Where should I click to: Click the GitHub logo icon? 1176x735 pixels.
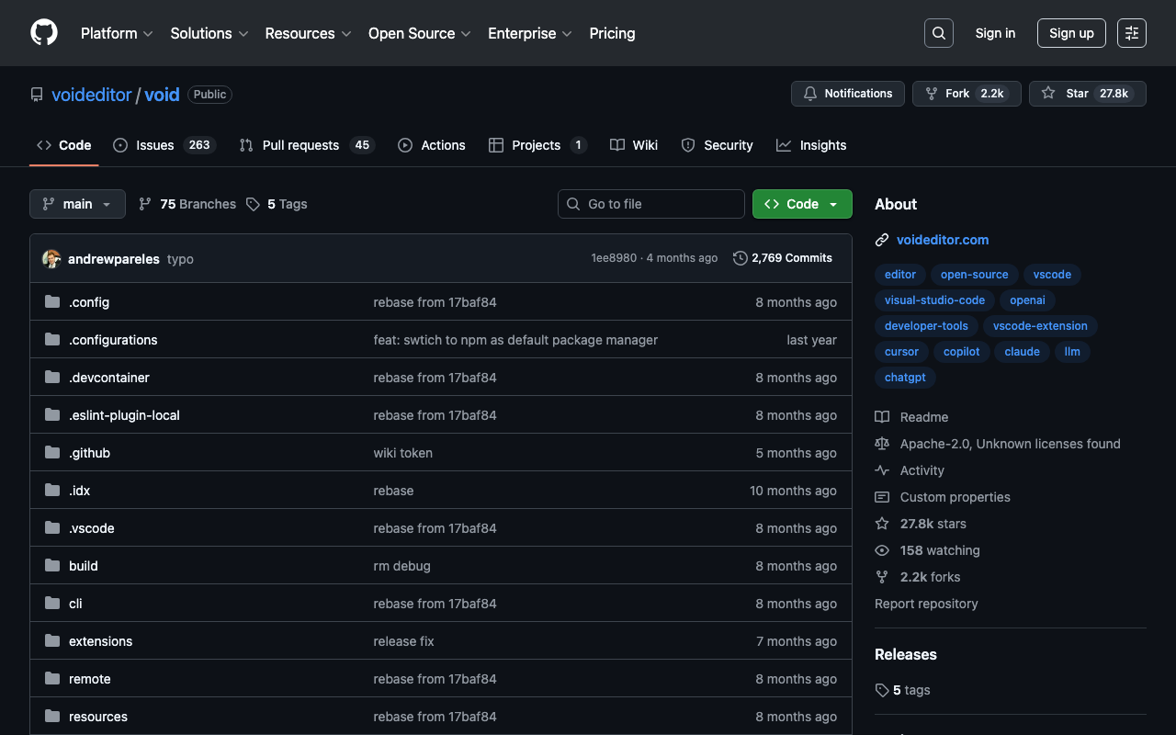(x=44, y=33)
